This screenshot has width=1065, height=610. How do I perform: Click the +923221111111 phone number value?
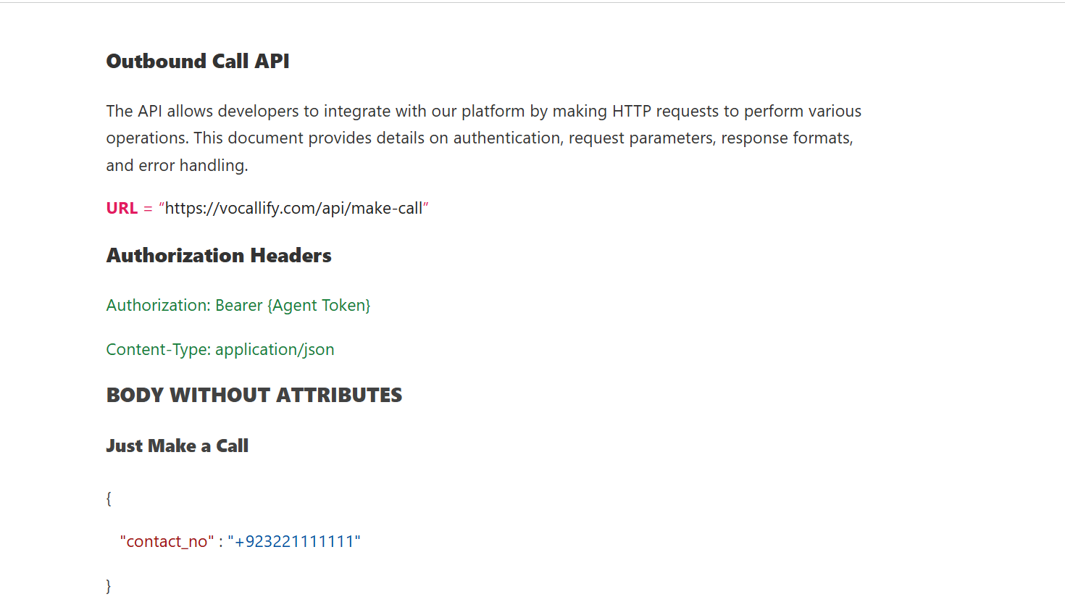294,542
